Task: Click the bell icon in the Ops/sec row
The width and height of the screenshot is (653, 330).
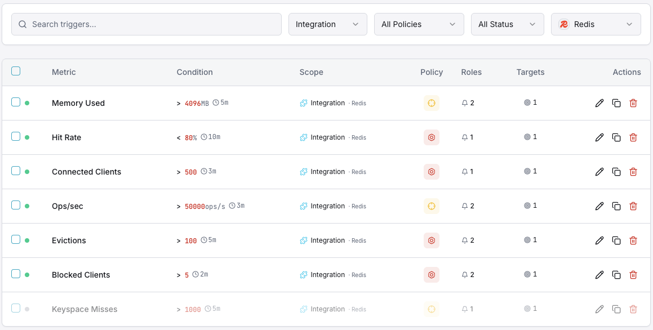Action: click(x=464, y=206)
